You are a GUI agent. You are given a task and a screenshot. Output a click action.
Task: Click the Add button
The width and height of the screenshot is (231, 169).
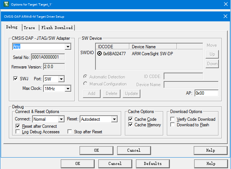(x=92, y=94)
